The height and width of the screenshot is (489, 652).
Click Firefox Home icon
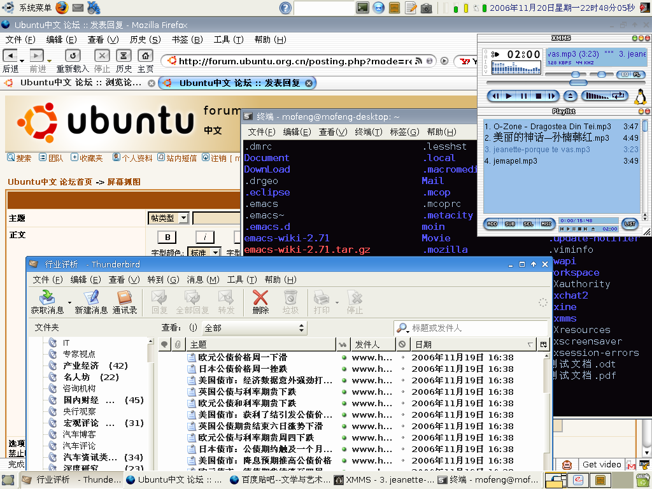[x=145, y=55]
